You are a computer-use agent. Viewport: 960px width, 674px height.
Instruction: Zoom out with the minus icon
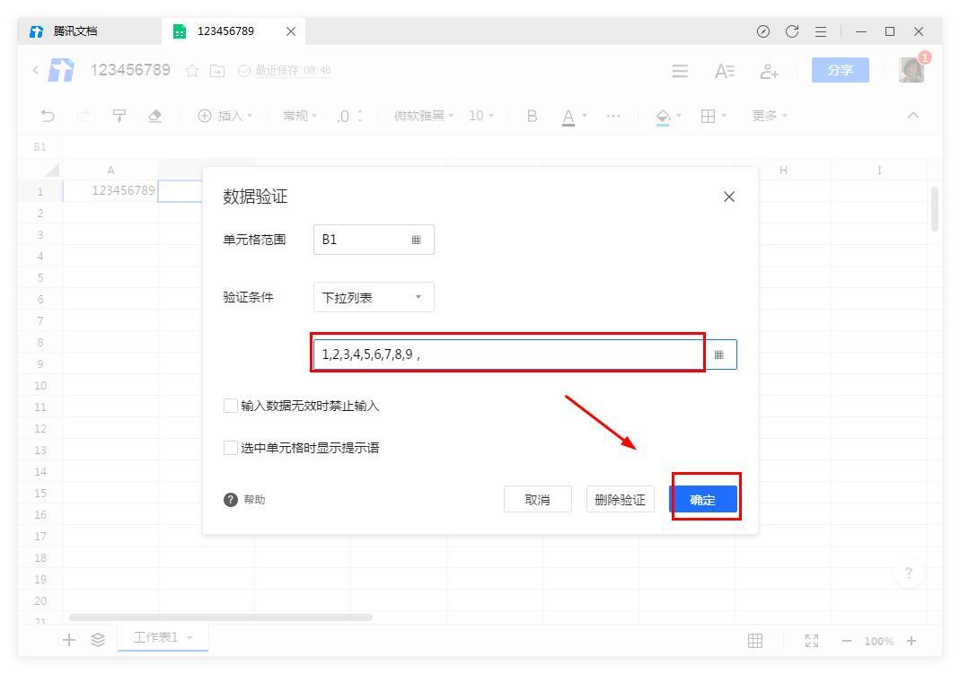coord(846,641)
